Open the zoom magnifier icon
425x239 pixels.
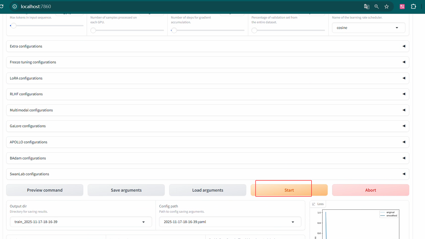coord(377,6)
